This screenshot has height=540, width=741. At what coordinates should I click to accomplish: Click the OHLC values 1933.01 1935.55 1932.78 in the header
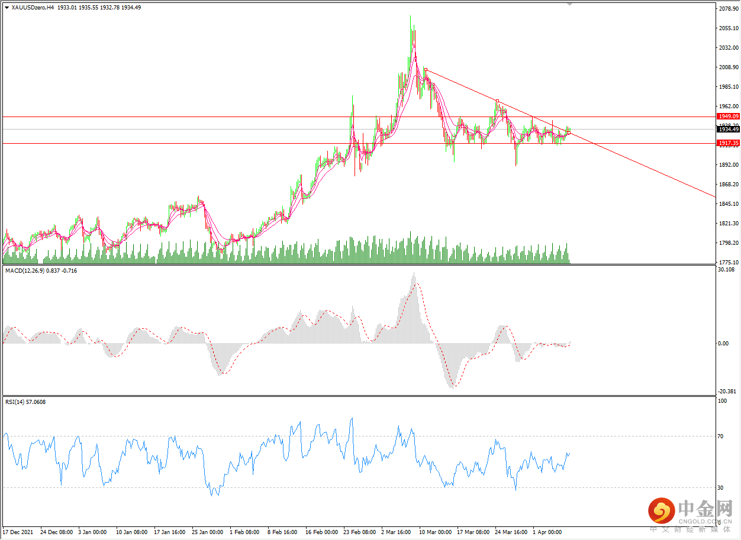pyautogui.click(x=89, y=8)
